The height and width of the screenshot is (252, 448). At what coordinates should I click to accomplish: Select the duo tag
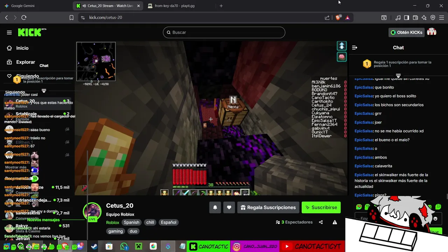(133, 231)
